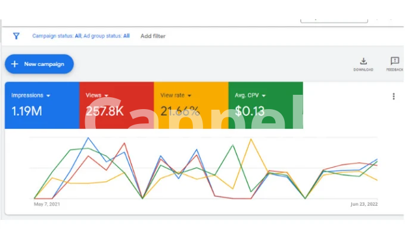405x245 pixels.
Task: Click the Download icon
Action: [x=363, y=61]
